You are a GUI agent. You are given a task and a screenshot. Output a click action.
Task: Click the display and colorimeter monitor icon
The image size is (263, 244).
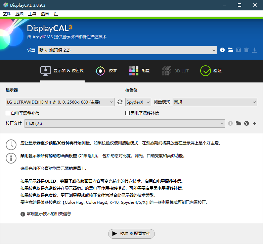coord(46,71)
